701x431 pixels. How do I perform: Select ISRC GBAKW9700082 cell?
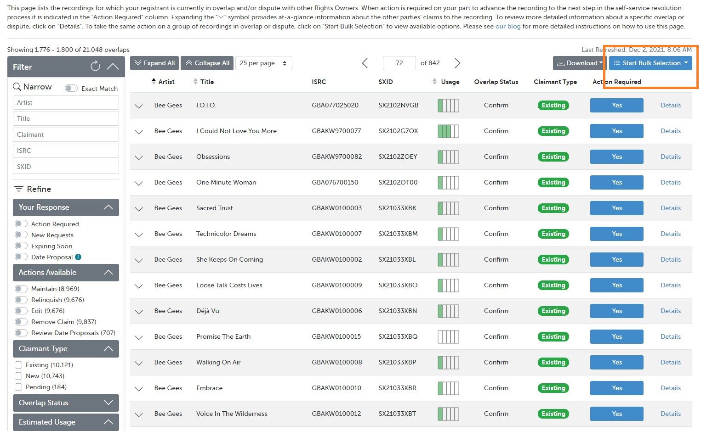(x=337, y=157)
